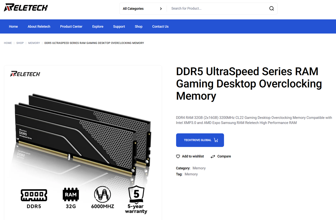Go to SHOP in the breadcrumb
Image resolution: width=336 pixels, height=220 pixels.
(20, 43)
